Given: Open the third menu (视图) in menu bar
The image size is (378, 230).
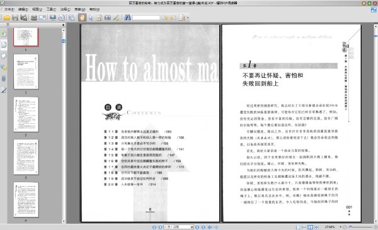Looking at the screenshot, I should [37, 9].
